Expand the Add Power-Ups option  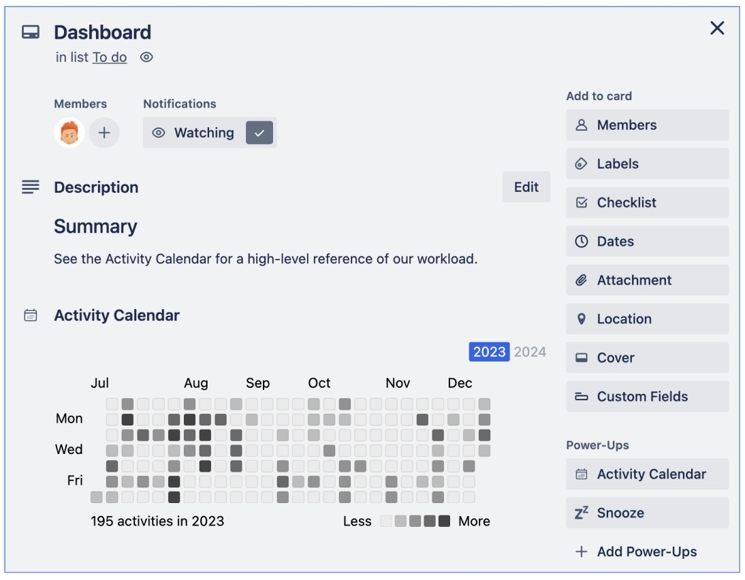[647, 552]
